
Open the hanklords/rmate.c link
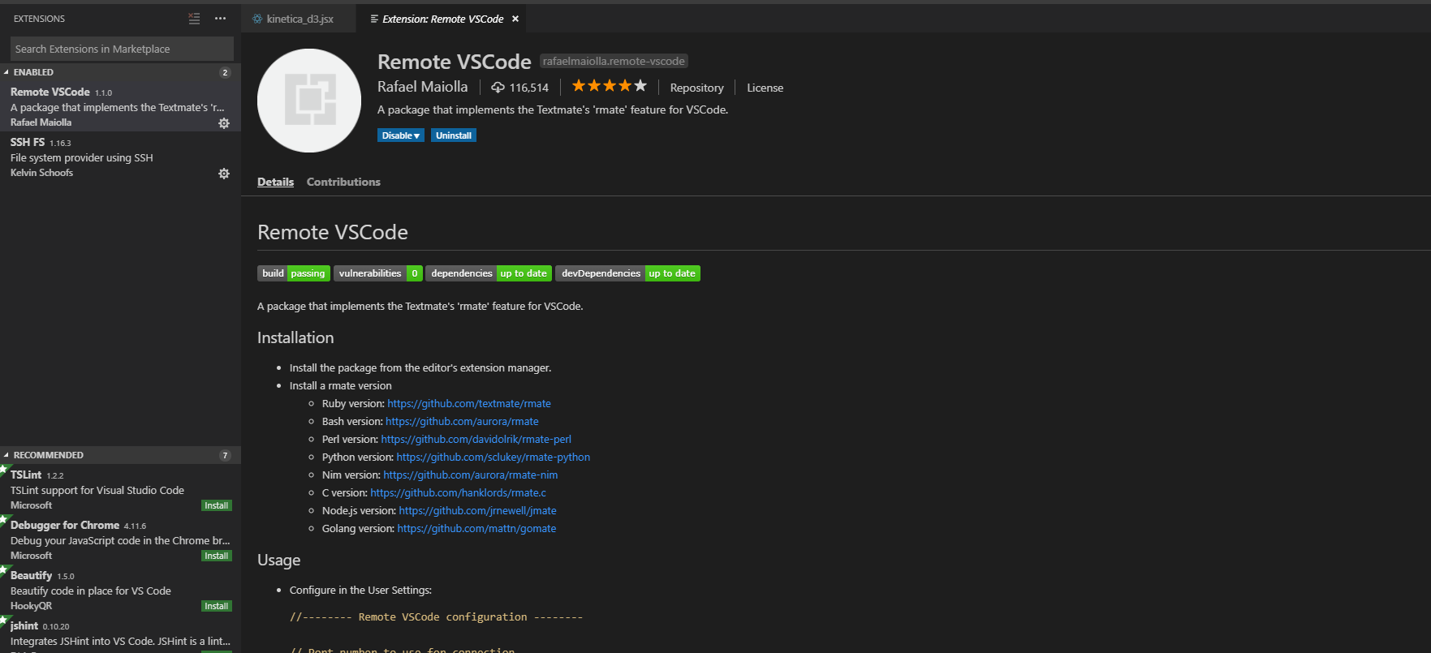pyautogui.click(x=459, y=492)
